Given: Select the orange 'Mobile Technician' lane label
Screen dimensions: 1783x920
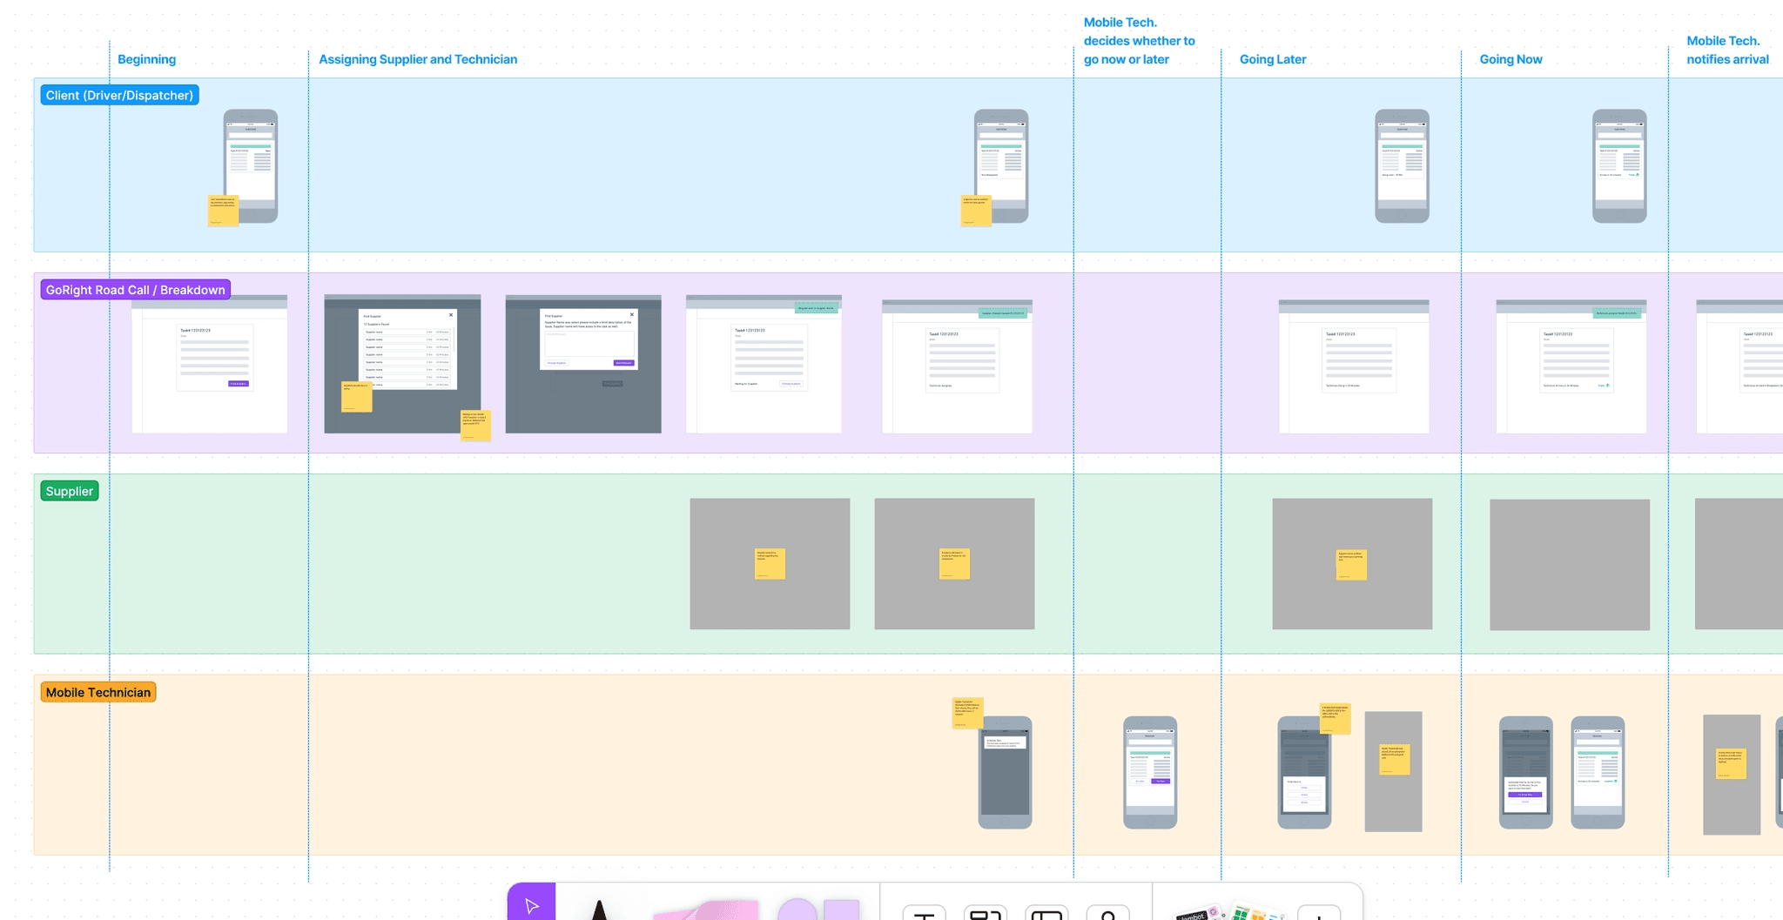Looking at the screenshot, I should click(x=98, y=692).
